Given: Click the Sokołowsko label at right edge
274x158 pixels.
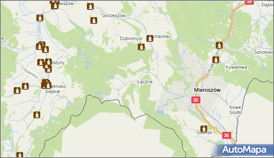Looking at the screenshot, I should coord(264,52).
